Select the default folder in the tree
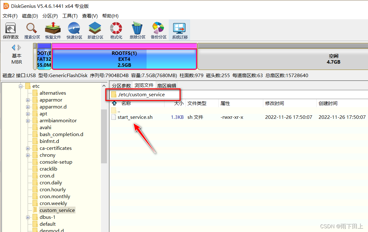Screen dimensions: 368x232 [47, 224]
